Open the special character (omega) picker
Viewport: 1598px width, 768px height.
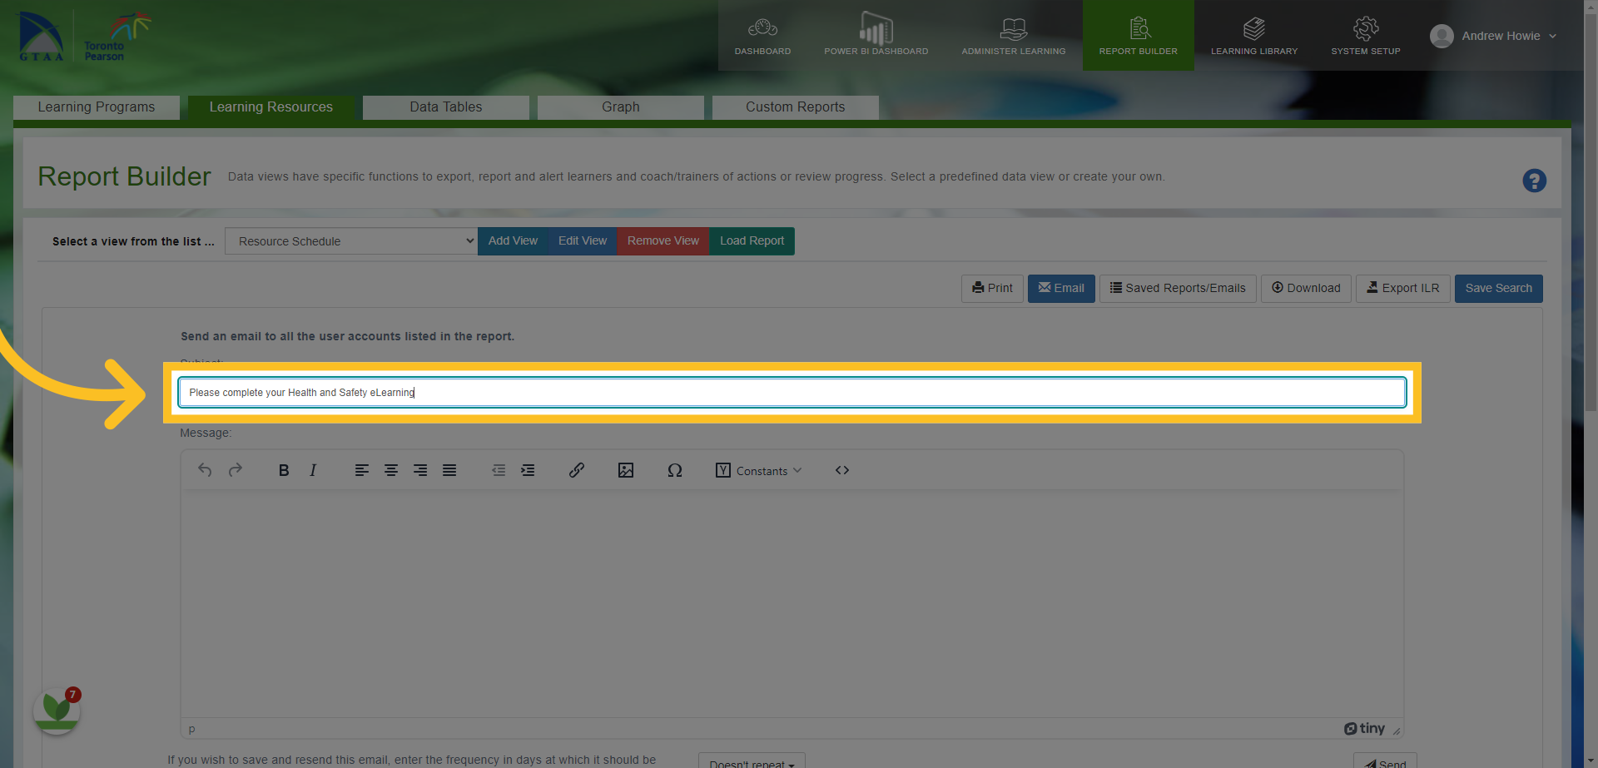point(675,470)
